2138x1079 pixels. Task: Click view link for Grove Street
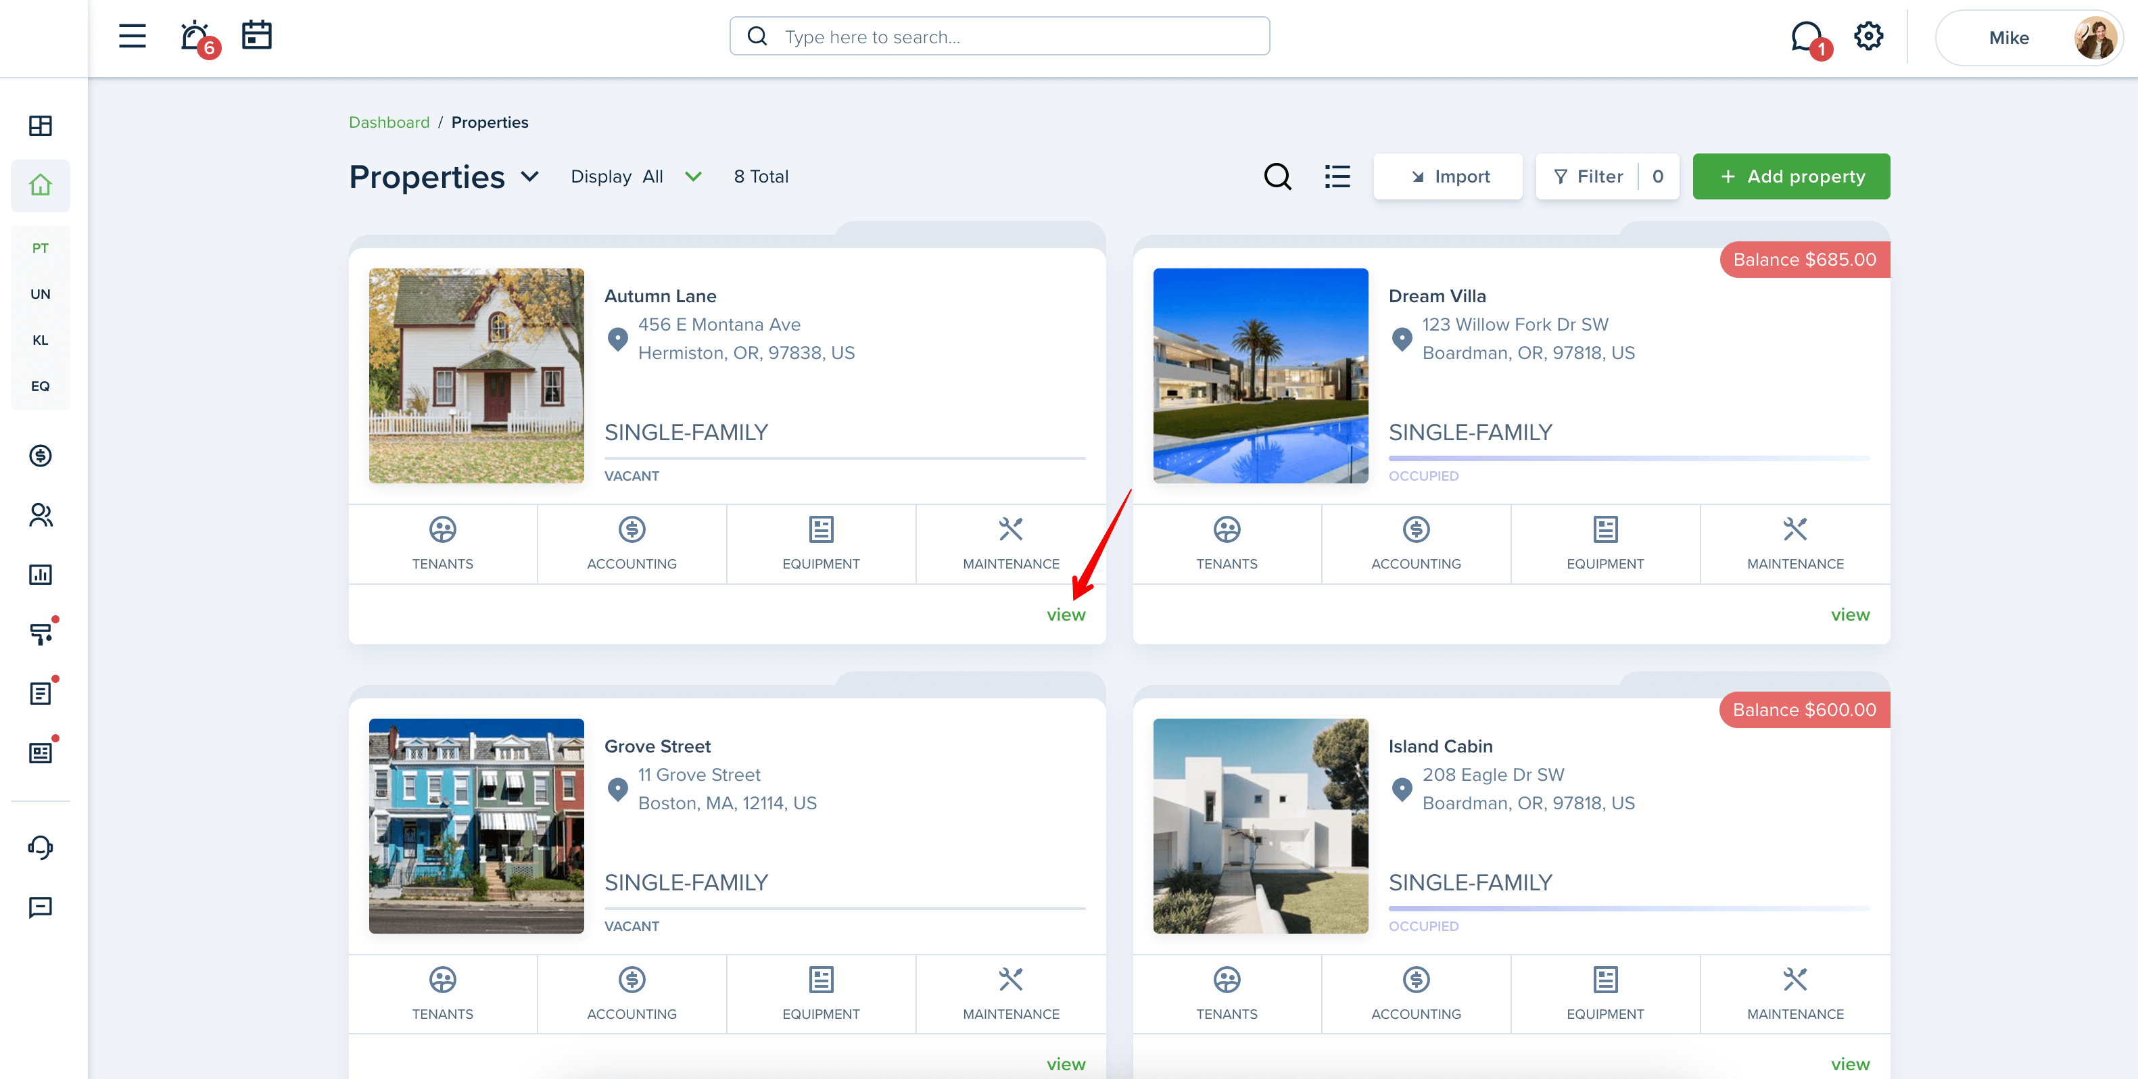click(x=1066, y=1064)
